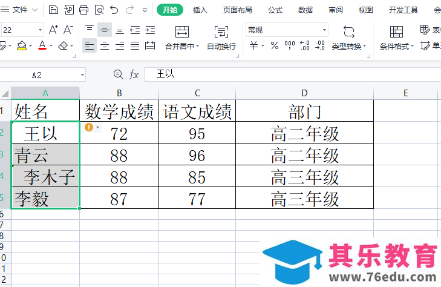
Task: Expand the clear format dropdown arrow
Action: [x=71, y=45]
